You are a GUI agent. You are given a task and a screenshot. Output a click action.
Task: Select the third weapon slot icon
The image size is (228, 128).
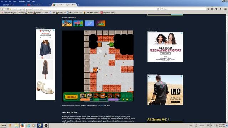[97, 96]
